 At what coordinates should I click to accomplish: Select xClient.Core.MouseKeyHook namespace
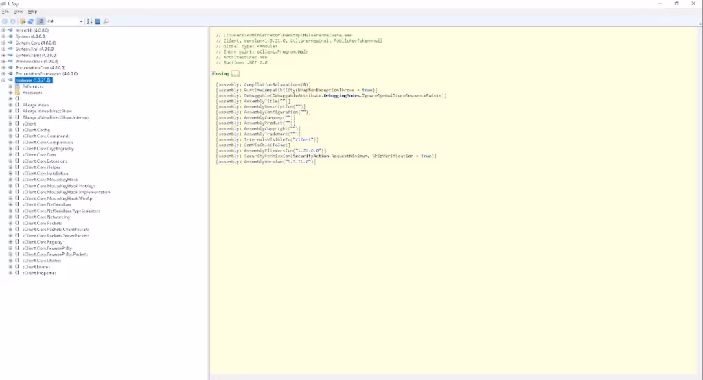point(49,180)
